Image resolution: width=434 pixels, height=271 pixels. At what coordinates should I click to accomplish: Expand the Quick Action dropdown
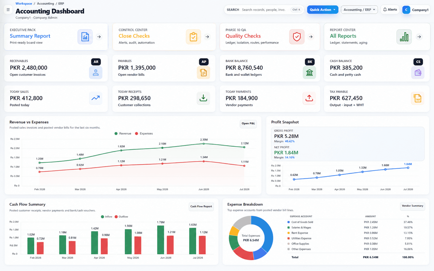tap(323, 10)
